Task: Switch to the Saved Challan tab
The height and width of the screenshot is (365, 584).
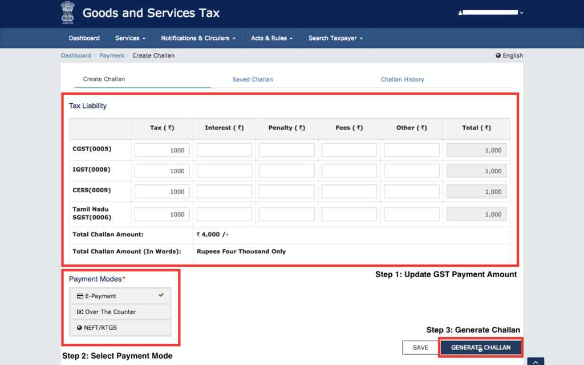Action: tap(253, 79)
